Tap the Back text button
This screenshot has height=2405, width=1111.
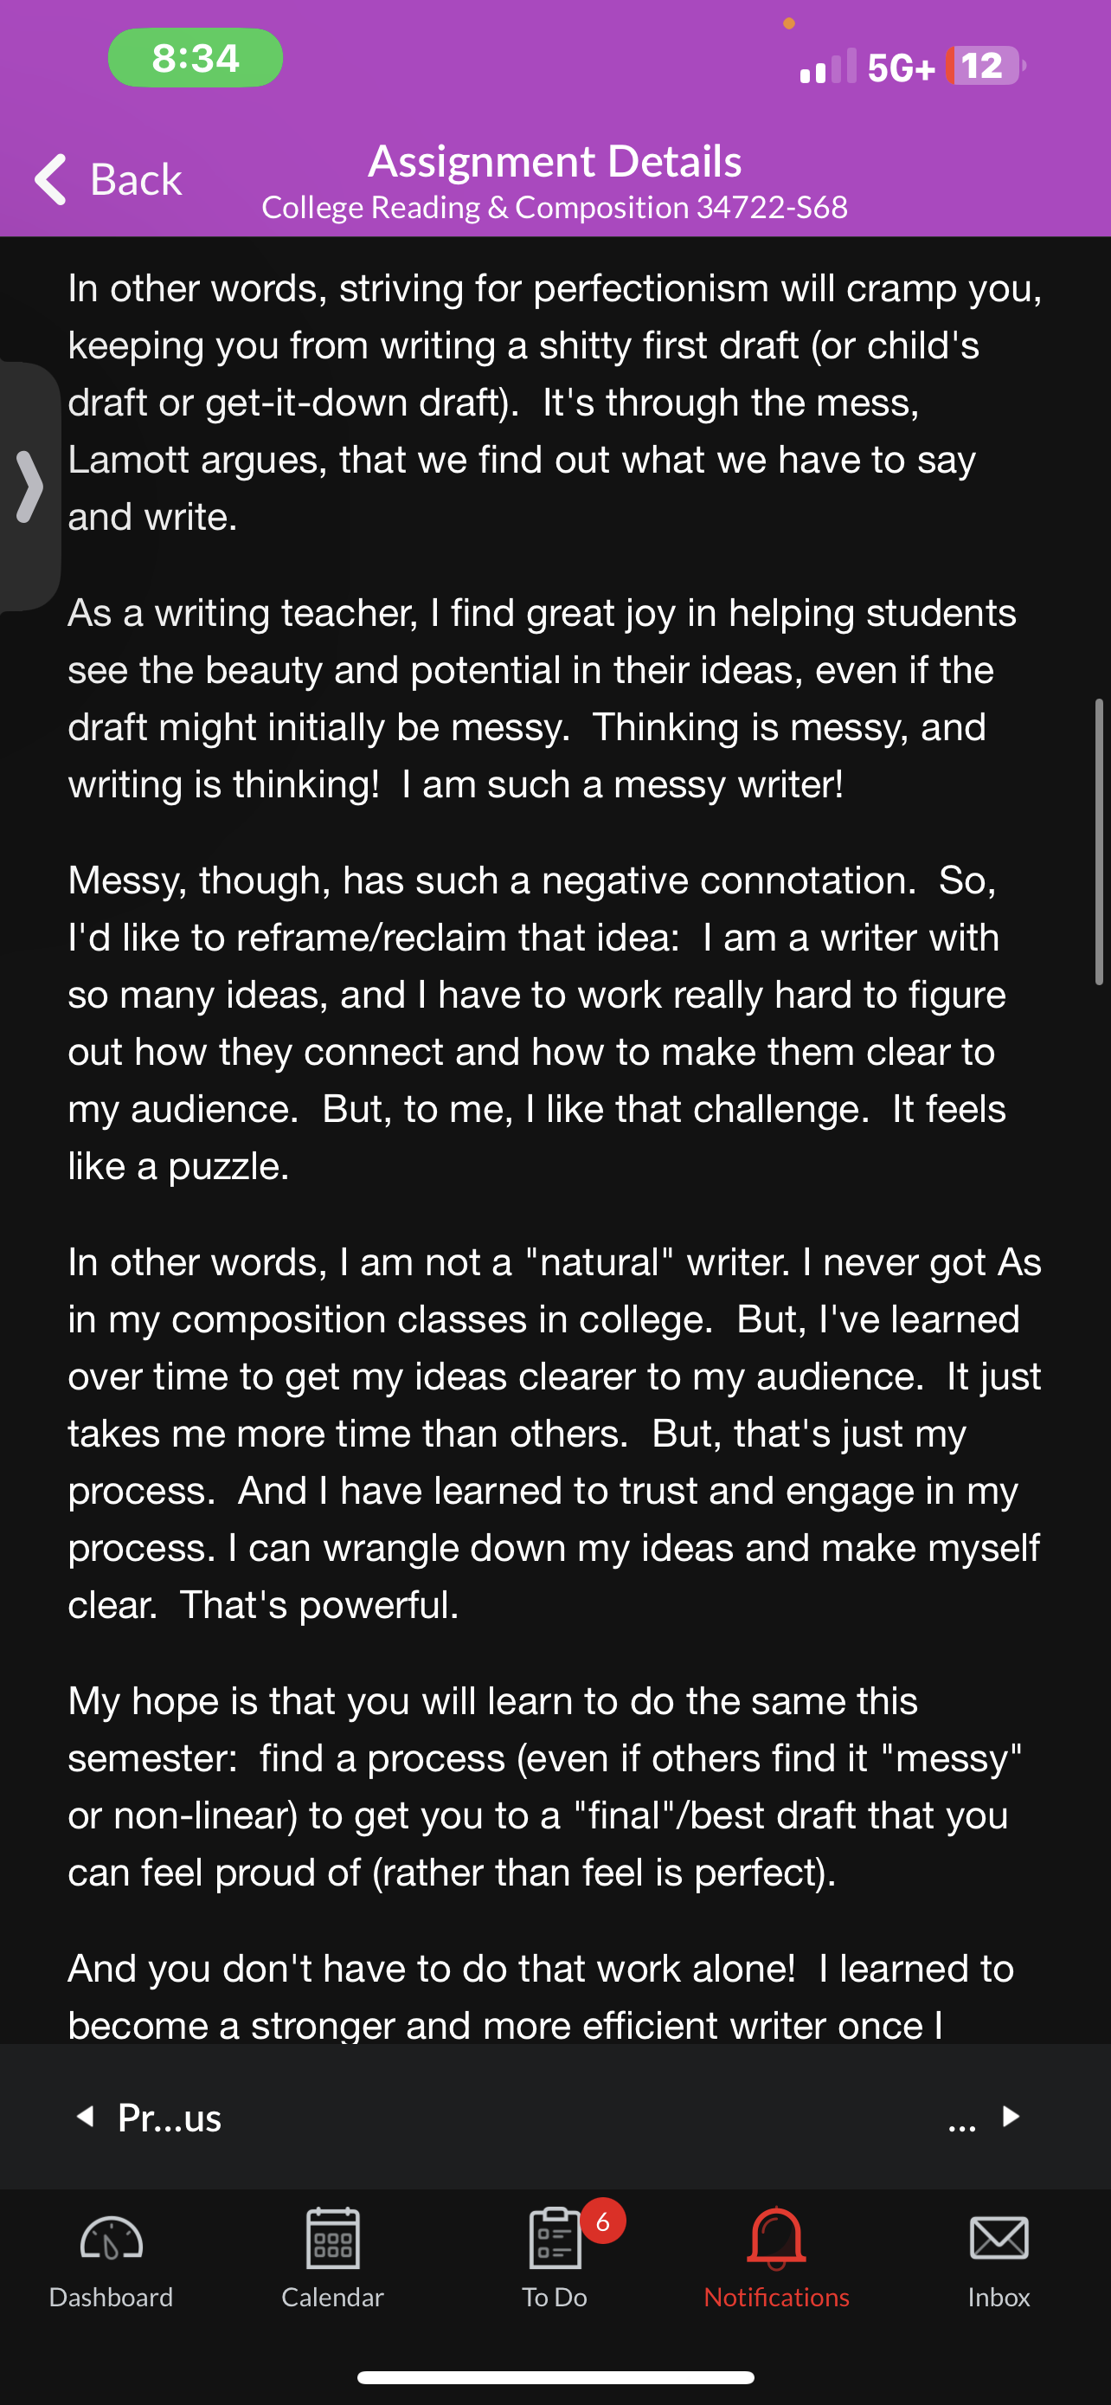tap(136, 178)
